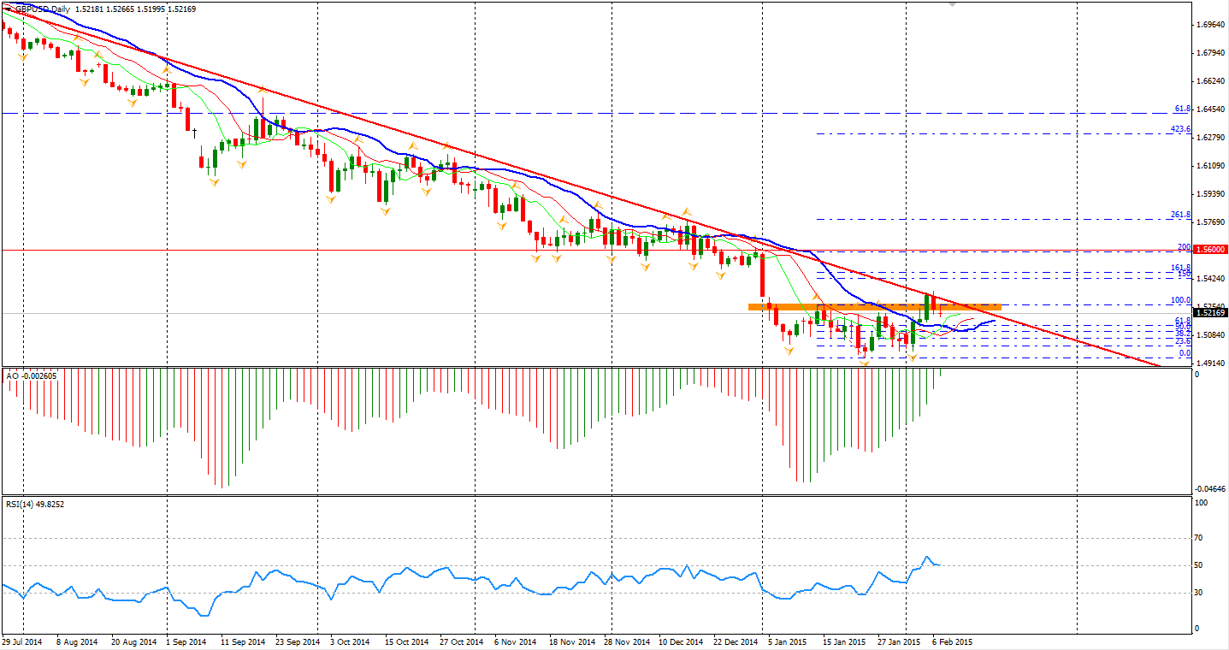Click the black current price label 1.52169
Viewport: 1229px width, 650px height.
tap(1209, 313)
